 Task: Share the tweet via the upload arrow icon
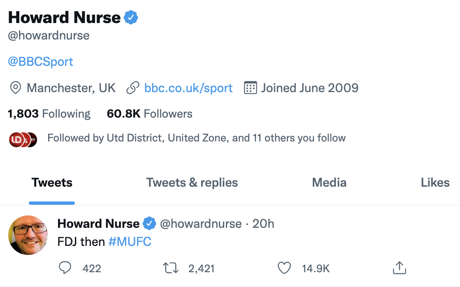pyautogui.click(x=399, y=267)
